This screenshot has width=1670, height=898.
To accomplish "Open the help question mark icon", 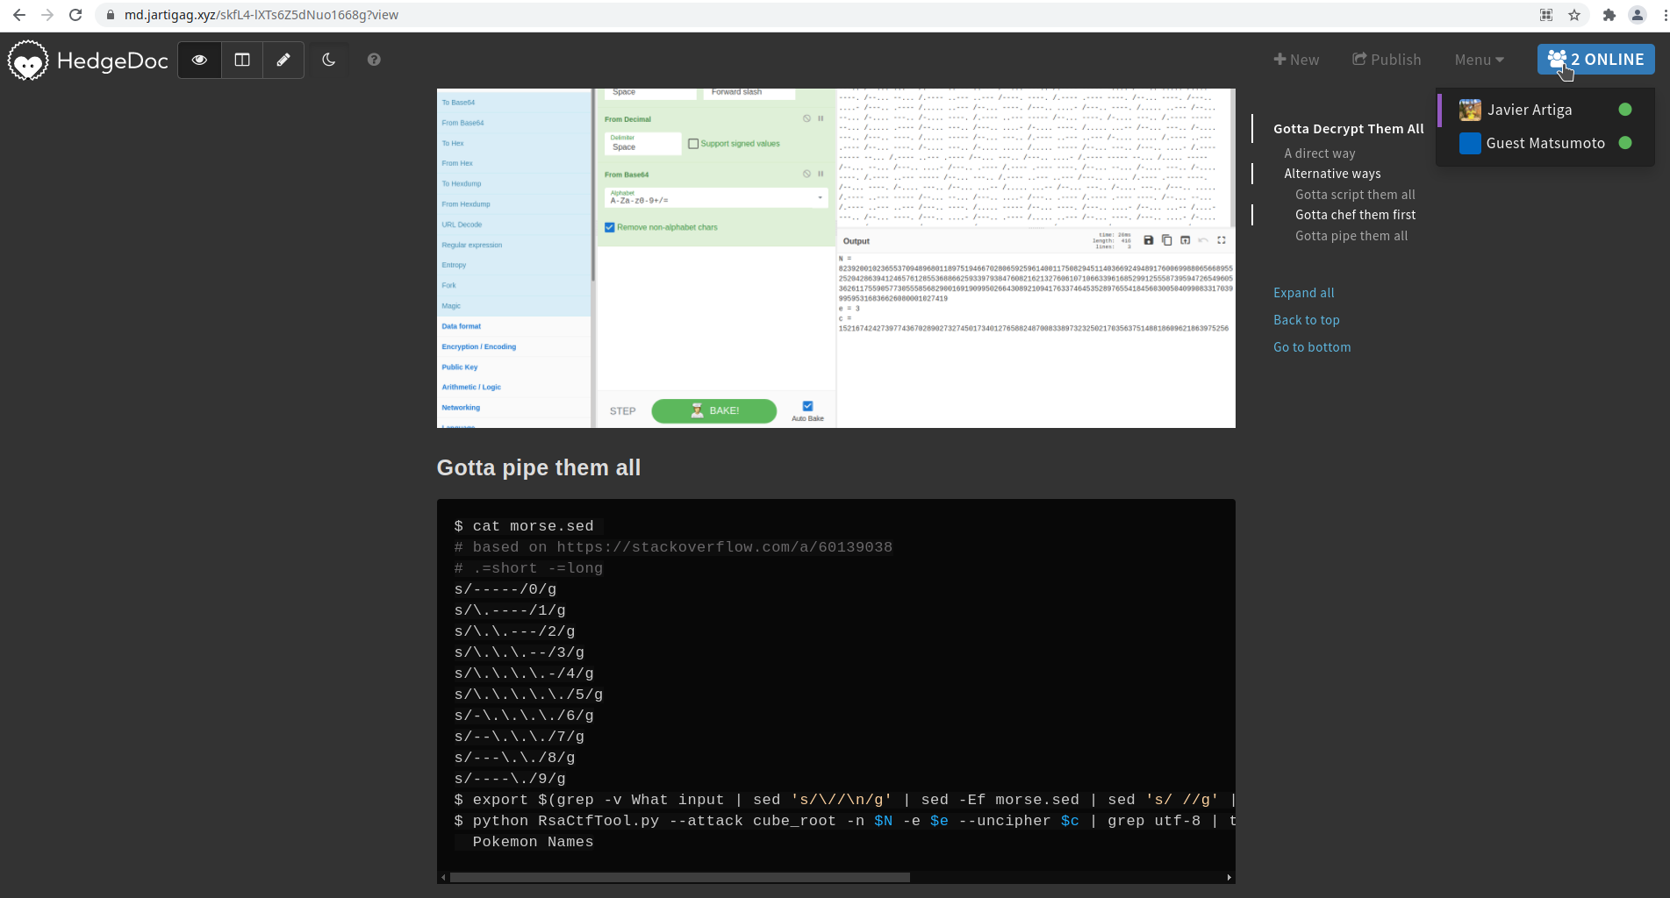I will pos(374,60).
